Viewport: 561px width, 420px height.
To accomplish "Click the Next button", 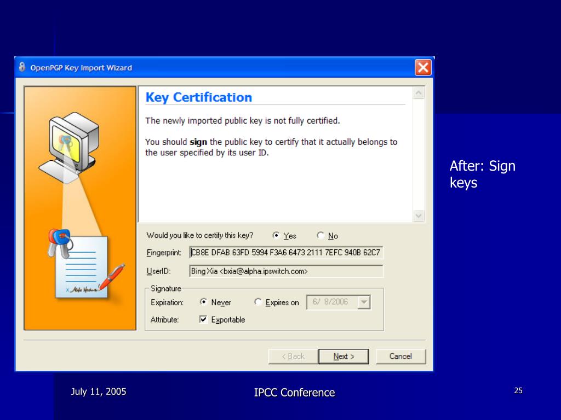I will point(344,357).
